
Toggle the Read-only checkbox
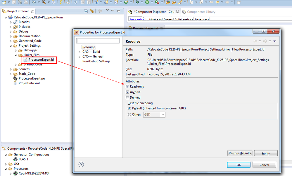tap(127, 86)
